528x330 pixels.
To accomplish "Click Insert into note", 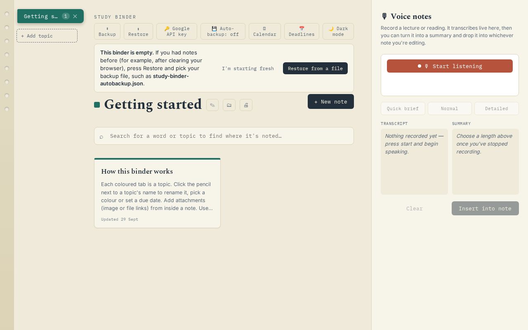I will (x=485, y=208).
